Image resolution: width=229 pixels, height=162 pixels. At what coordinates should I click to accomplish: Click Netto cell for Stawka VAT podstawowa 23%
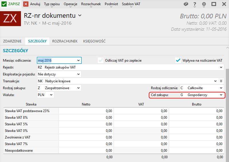tap(86, 111)
